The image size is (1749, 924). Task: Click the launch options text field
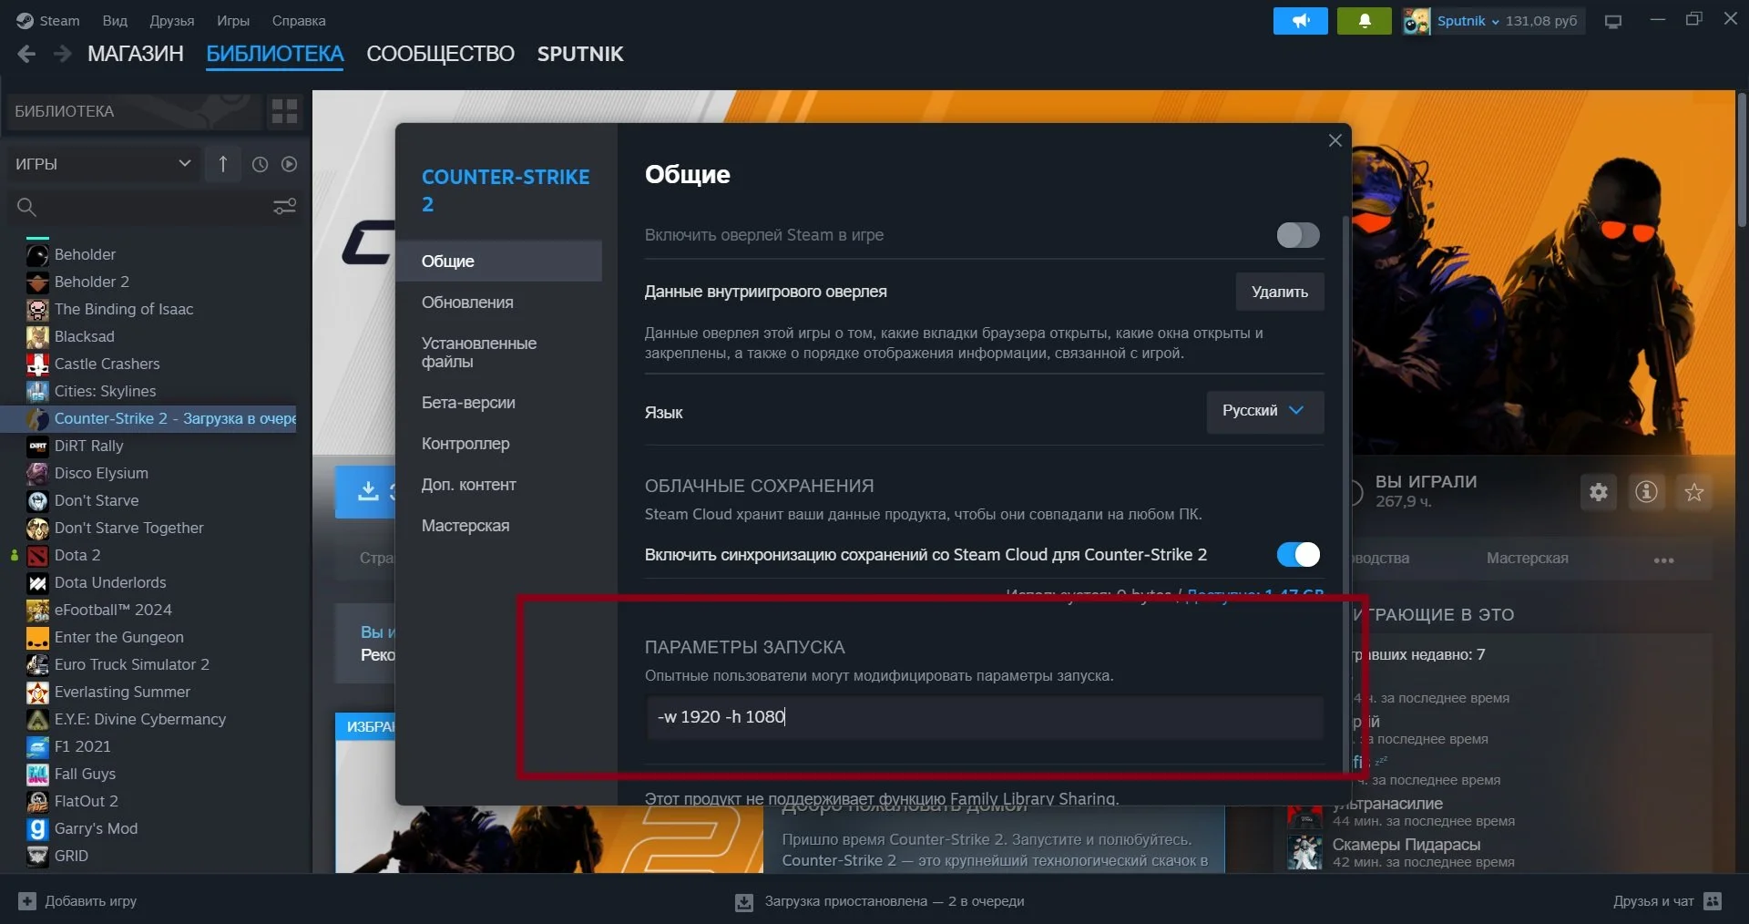tap(984, 717)
